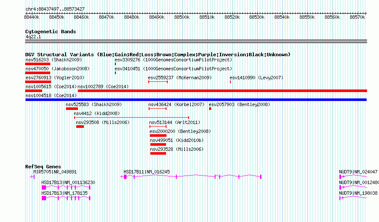379x222 pixels.
Task: Click the nsv516203 (Shaikh2009) variant label
Action: click(54, 60)
